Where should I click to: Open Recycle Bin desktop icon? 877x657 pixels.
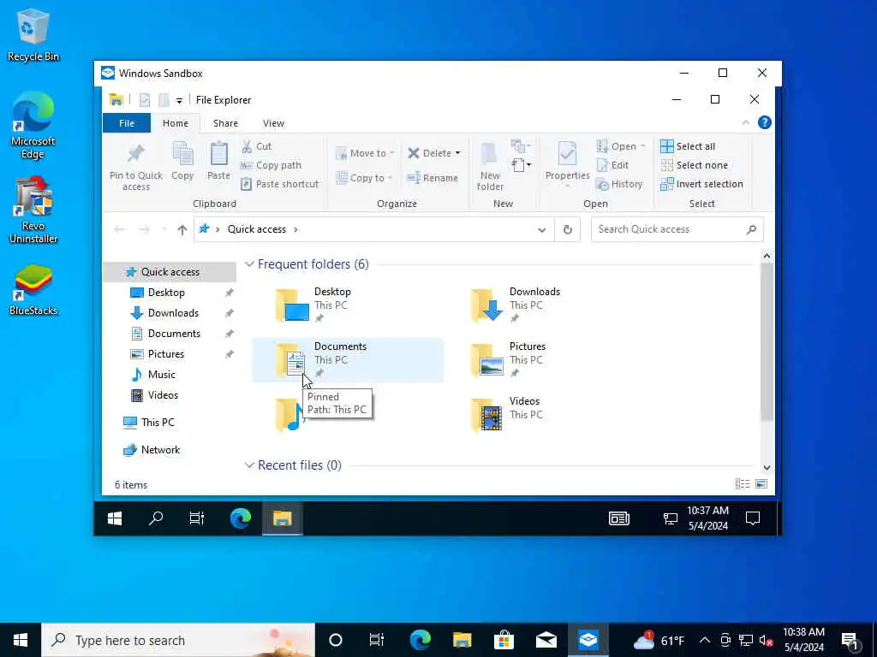pos(33,34)
